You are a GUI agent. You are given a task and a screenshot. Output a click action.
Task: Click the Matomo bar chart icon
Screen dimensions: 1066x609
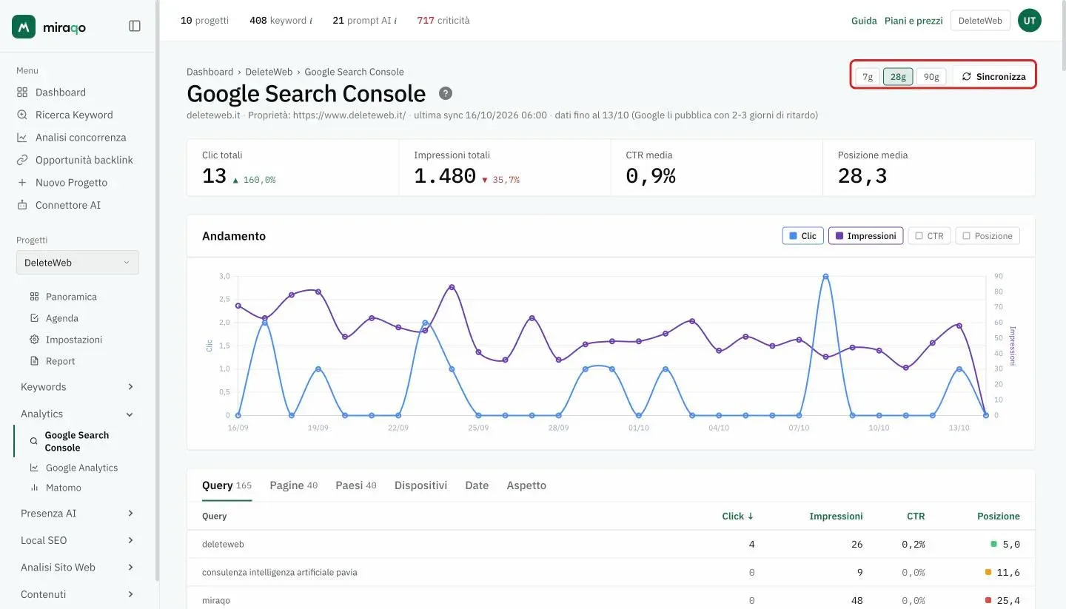pos(34,488)
